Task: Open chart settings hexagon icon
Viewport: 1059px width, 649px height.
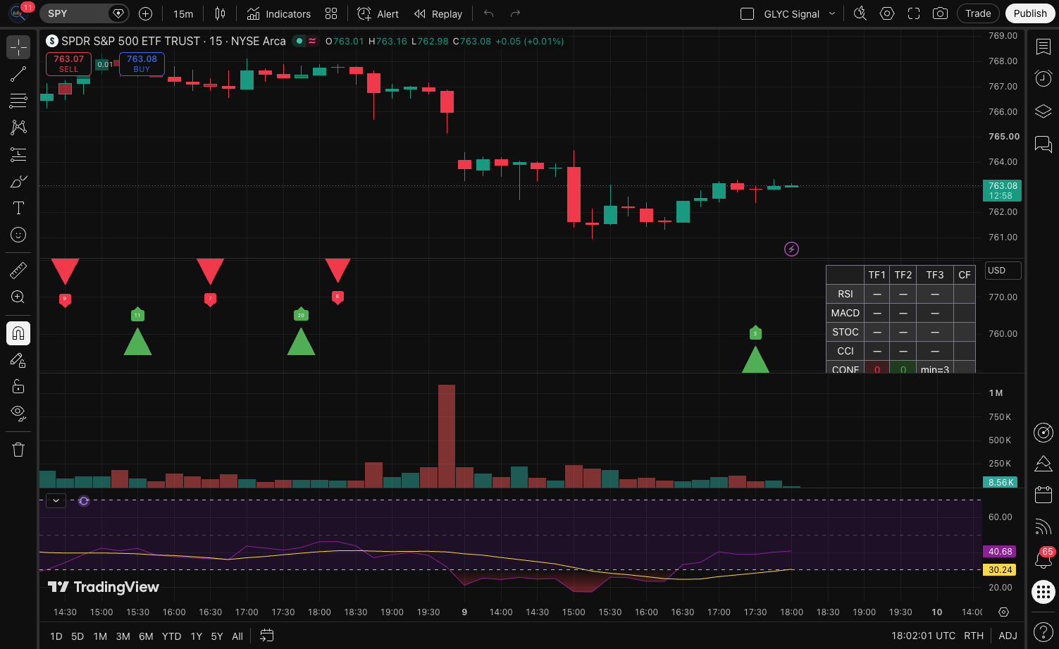Action: pyautogui.click(x=887, y=13)
